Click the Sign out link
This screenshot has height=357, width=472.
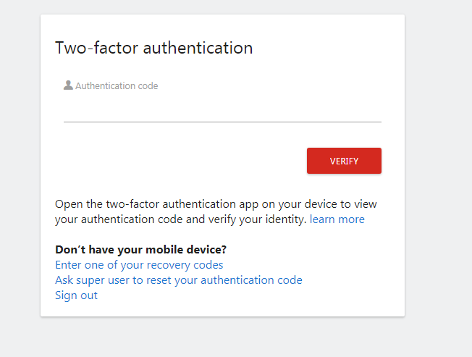click(76, 295)
